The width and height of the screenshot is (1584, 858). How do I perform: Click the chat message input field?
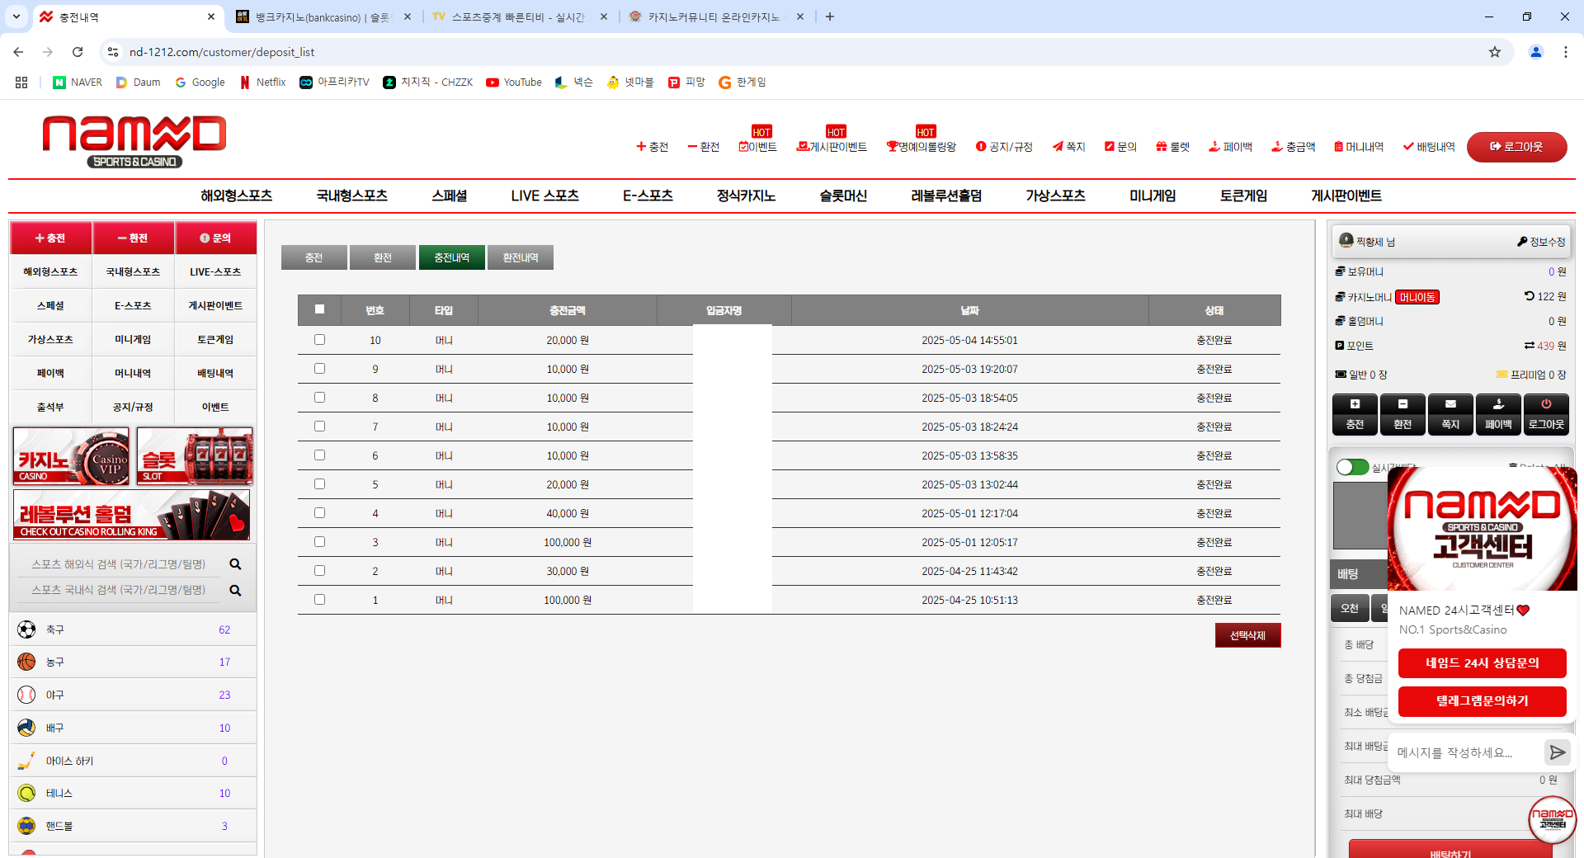(x=1466, y=752)
